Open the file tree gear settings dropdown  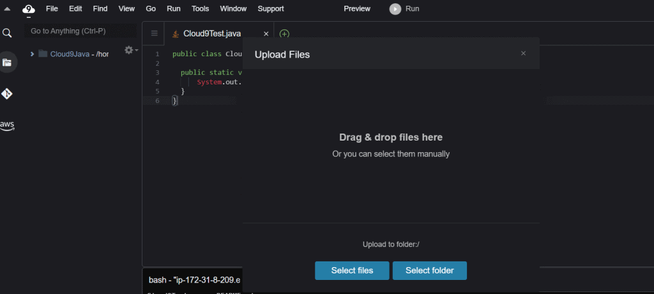tap(130, 50)
